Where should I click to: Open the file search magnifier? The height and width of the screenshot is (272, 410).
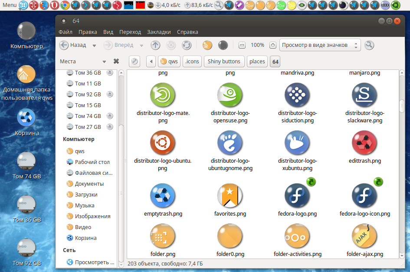tap(369, 45)
